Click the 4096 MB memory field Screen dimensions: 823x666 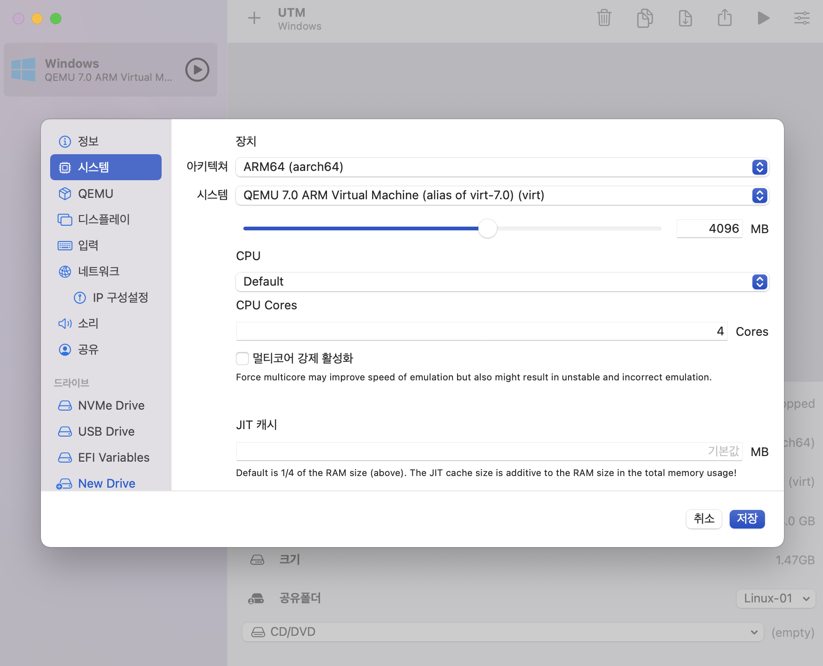tap(709, 229)
